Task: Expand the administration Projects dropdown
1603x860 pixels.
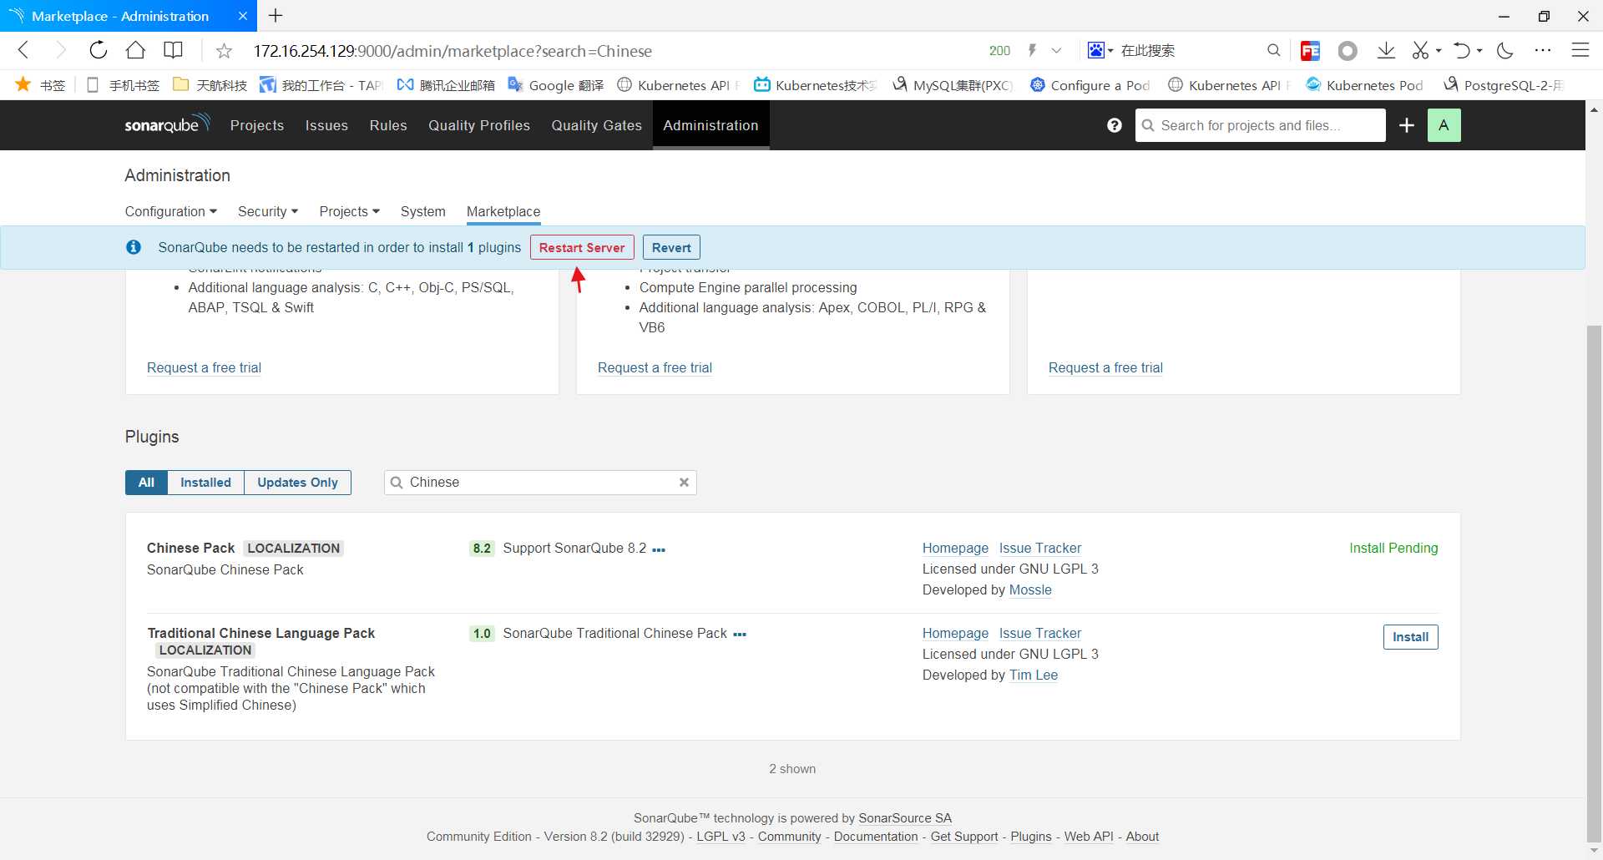Action: (350, 211)
